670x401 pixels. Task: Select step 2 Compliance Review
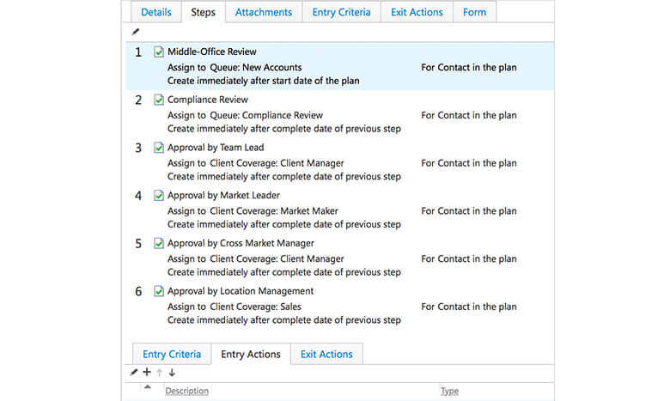pyautogui.click(x=339, y=114)
